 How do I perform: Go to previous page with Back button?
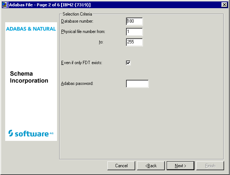tap(151, 166)
